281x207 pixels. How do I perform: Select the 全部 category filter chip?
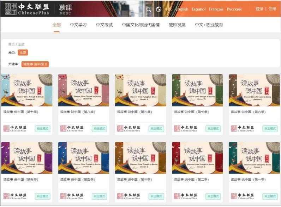click(23, 52)
